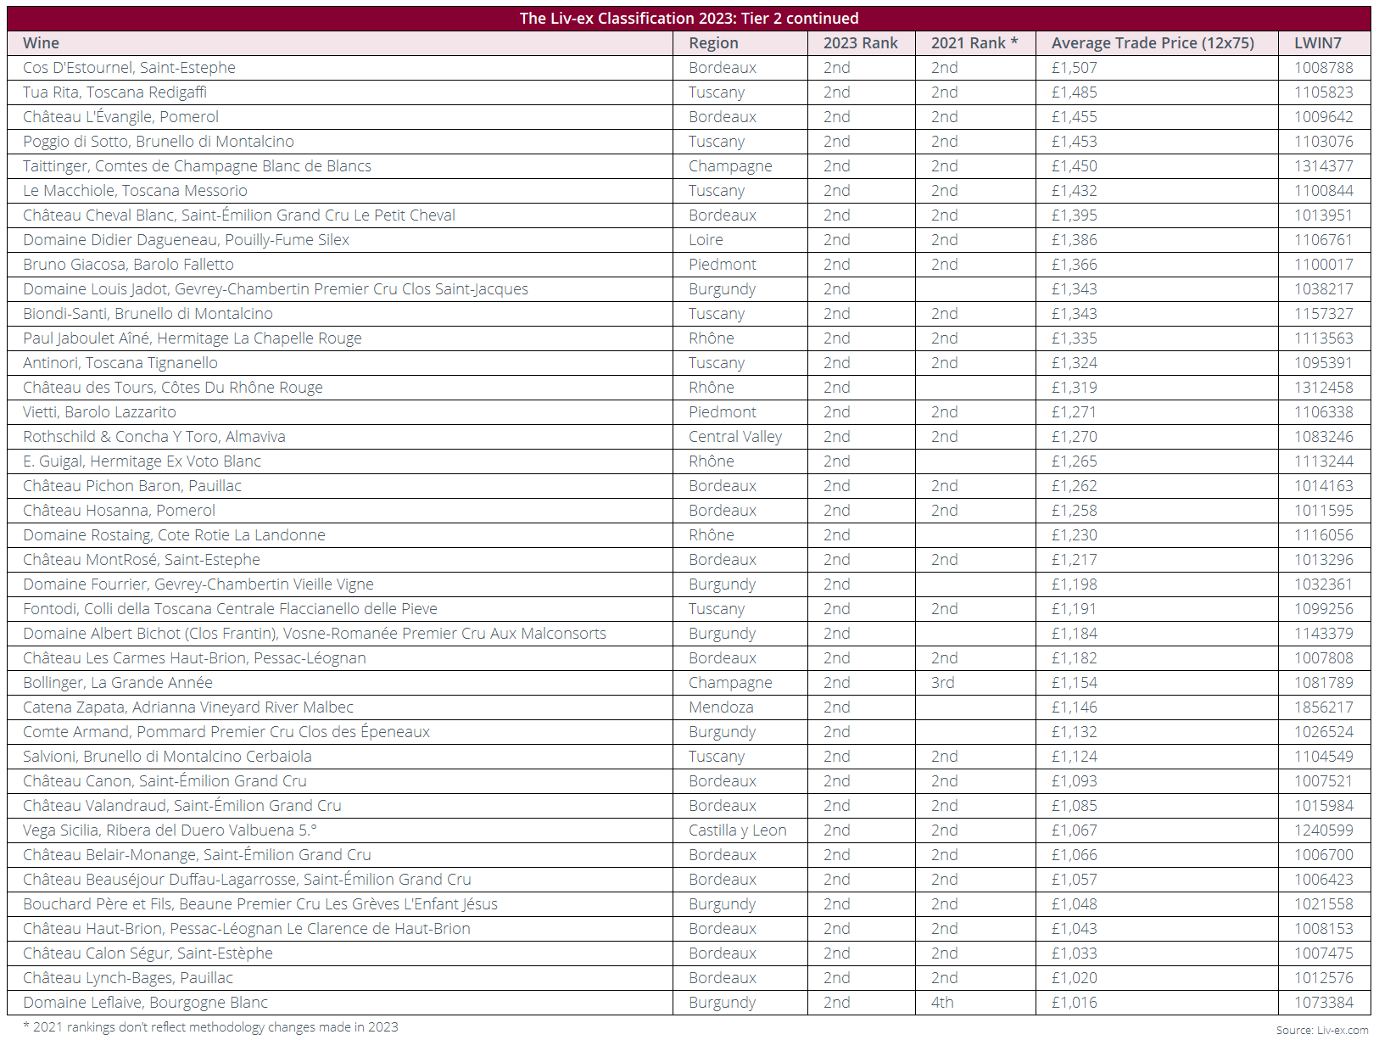This screenshot has width=1379, height=1040.
Task: Select 'Cos D'Estournel, Saint-Estephe' wine name
Action: point(129,68)
